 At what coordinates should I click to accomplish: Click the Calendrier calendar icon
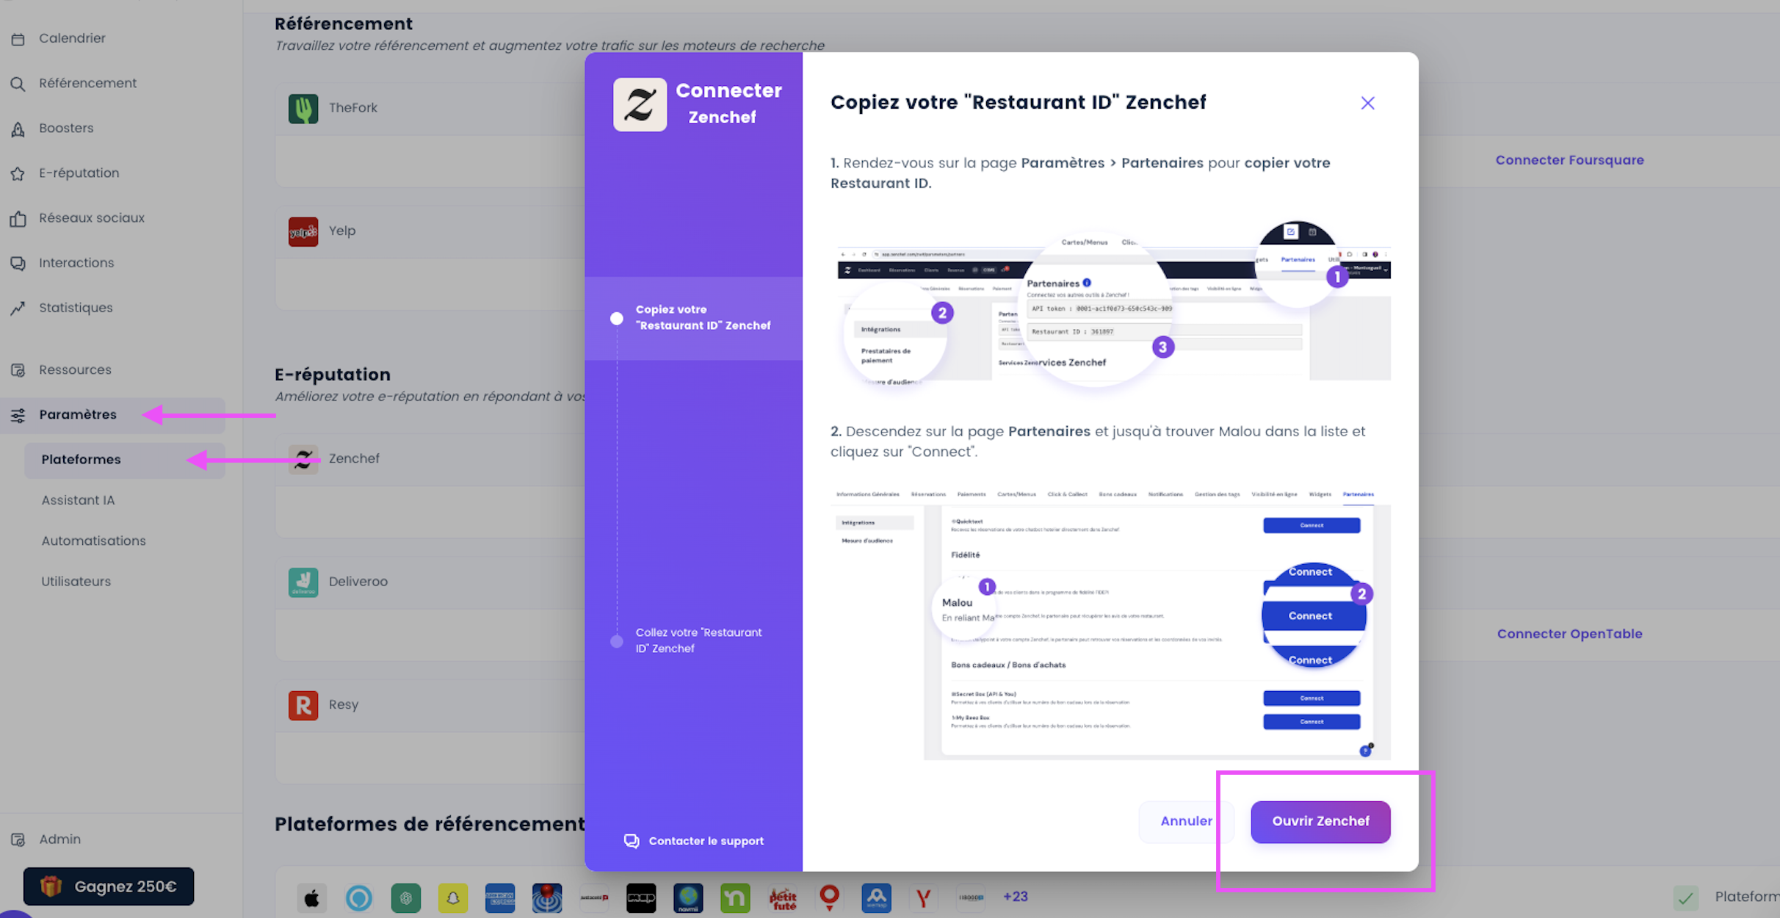click(x=18, y=39)
